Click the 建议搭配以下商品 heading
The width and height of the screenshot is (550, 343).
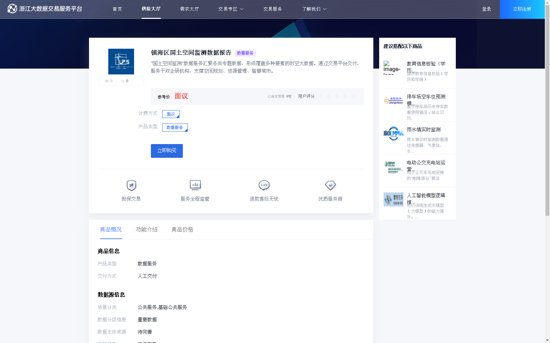coord(403,46)
